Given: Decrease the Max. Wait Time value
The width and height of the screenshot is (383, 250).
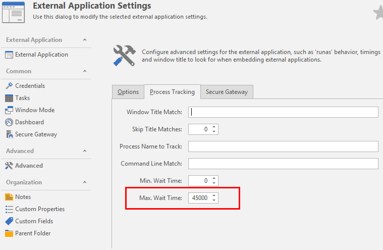Looking at the screenshot, I should coord(214,201).
